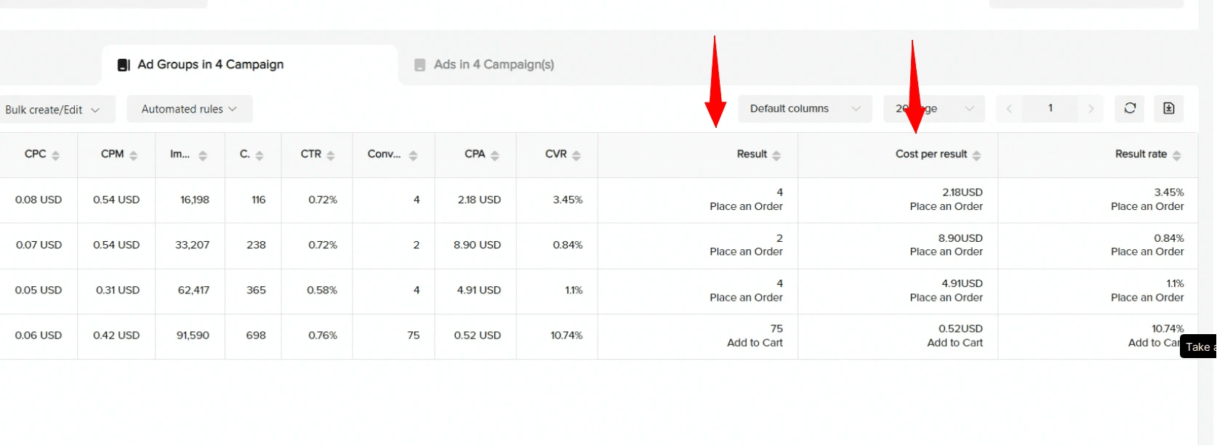Image resolution: width=1217 pixels, height=446 pixels.
Task: Click the refresh icon button
Action: pyautogui.click(x=1130, y=108)
